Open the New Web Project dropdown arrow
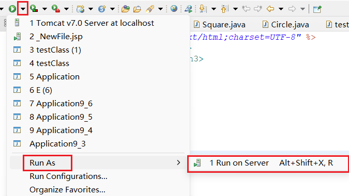This screenshot has height=196, width=349. click(x=90, y=9)
